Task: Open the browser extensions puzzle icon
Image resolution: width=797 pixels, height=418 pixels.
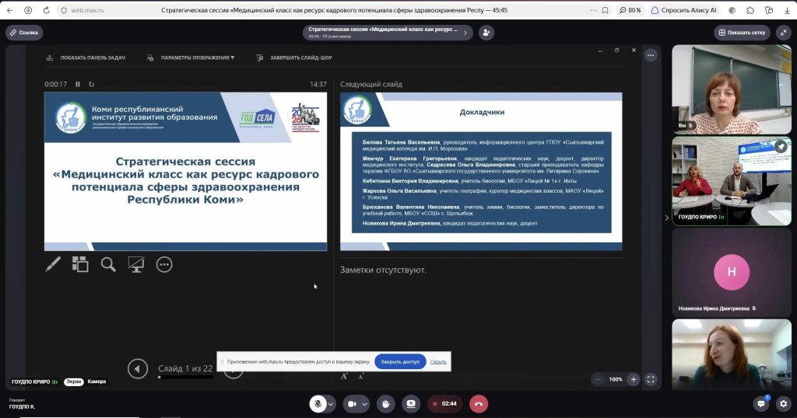Action: pos(750,10)
